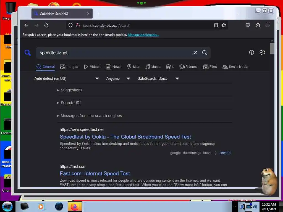Click the Firefox taskbar icon

click(x=75, y=206)
